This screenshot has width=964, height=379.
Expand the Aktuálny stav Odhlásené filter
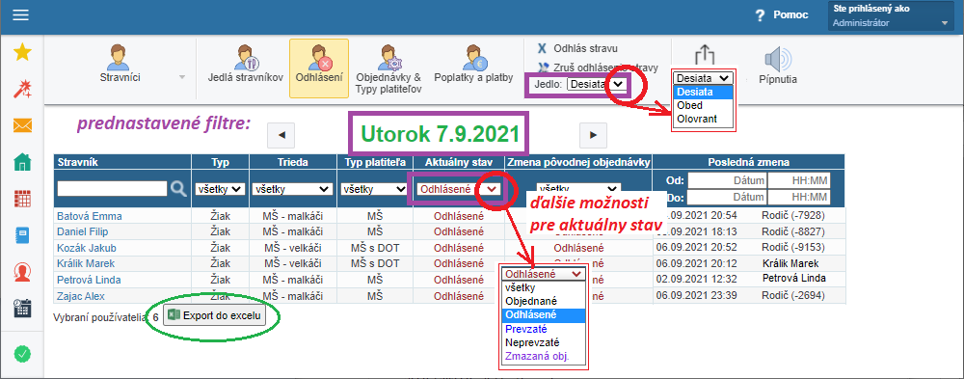pos(459,189)
